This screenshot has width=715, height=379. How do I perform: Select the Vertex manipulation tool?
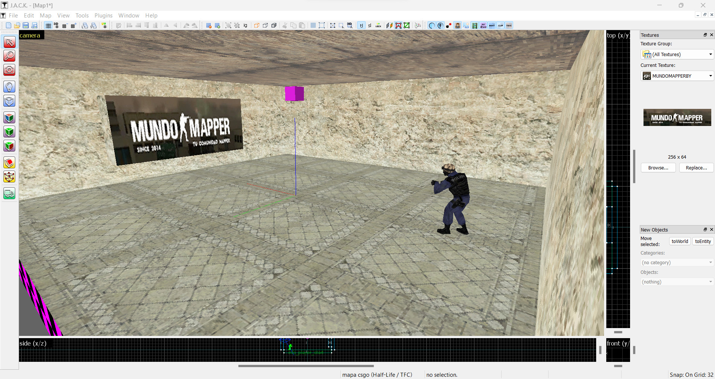(9, 177)
